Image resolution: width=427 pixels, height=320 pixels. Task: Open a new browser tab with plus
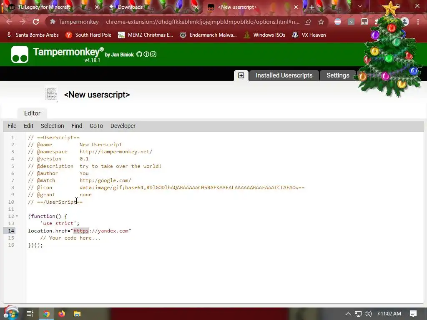[312, 7]
